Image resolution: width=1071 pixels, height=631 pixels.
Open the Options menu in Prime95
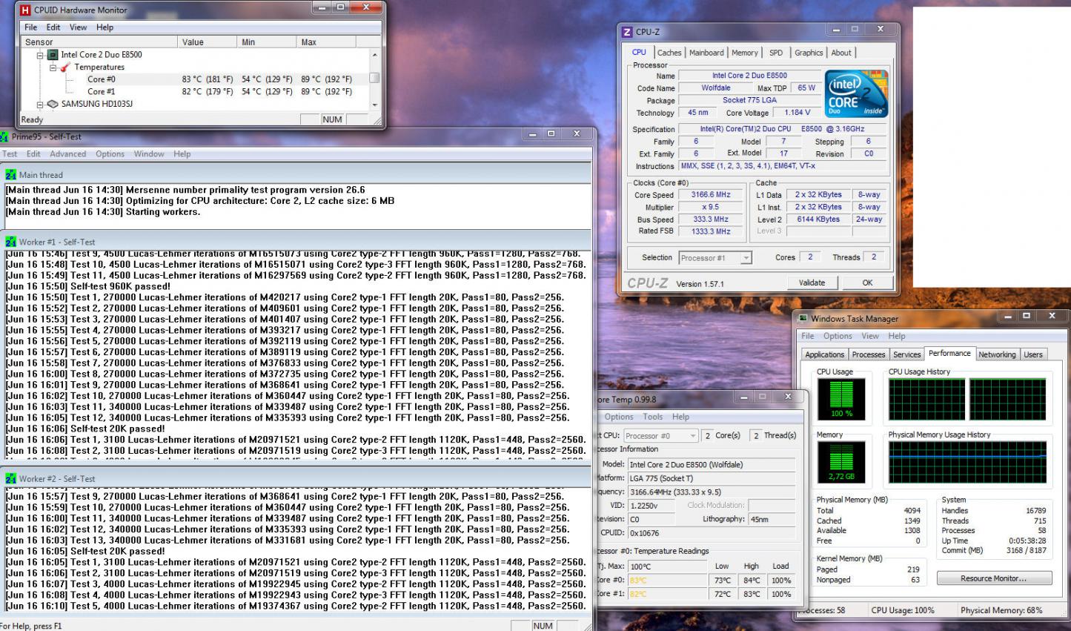[x=110, y=154]
